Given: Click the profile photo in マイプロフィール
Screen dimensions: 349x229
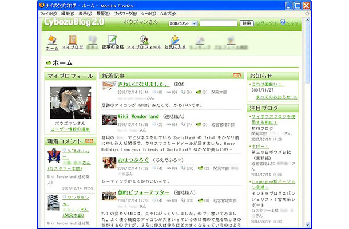Looking at the screenshot, I should pyautogui.click(x=70, y=102).
